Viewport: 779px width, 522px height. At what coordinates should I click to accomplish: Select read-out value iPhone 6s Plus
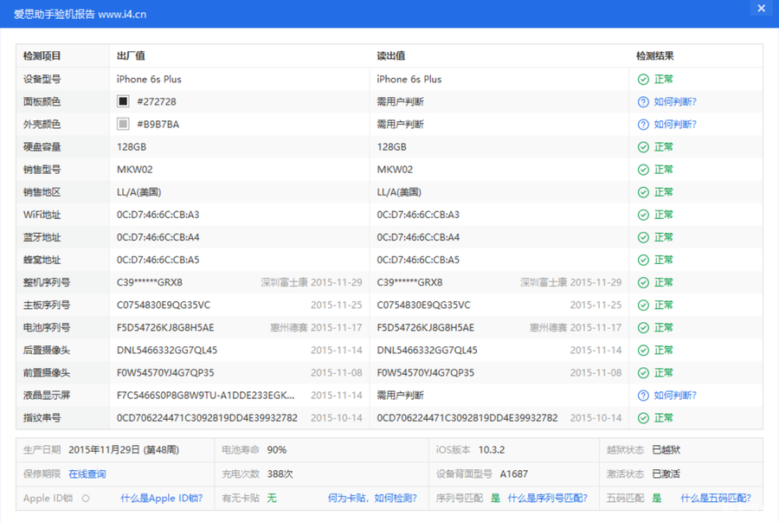[409, 79]
